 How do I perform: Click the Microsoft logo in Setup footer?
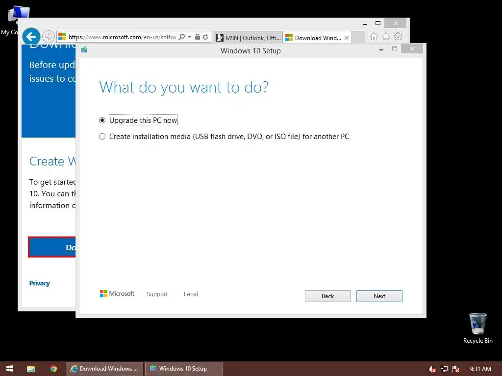[x=117, y=294]
